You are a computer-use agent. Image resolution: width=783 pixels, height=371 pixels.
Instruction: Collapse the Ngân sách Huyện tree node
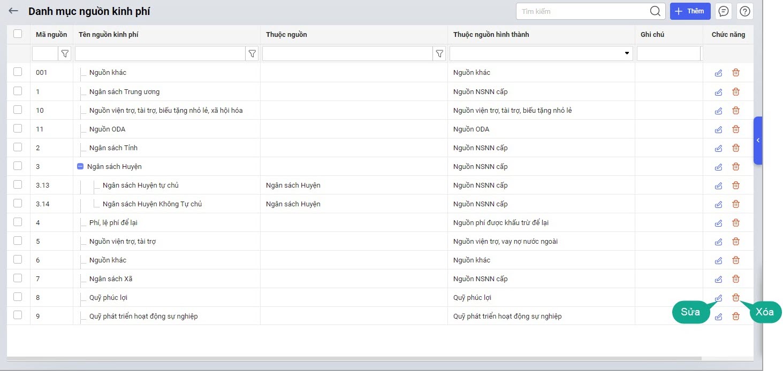tap(80, 167)
